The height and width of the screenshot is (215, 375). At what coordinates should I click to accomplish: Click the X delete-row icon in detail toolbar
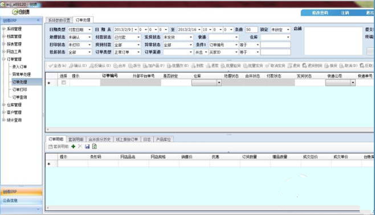[80, 147]
